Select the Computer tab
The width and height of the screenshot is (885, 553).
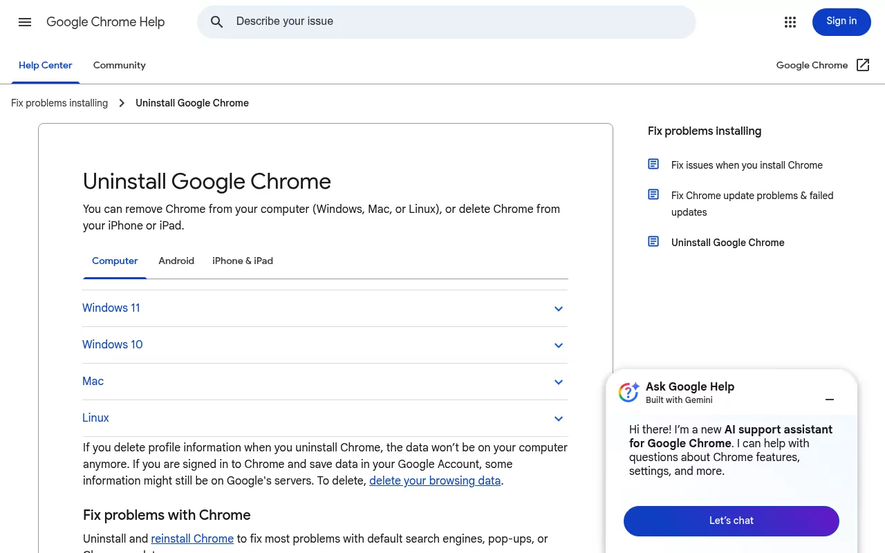click(115, 261)
